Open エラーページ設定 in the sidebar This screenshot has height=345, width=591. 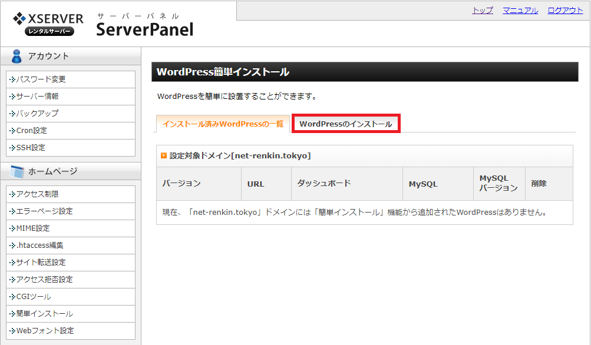(71, 211)
